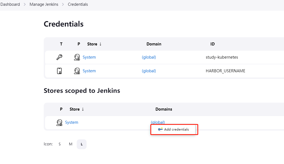Click the key icon inside Add credentials button
This screenshot has width=284, height=164.
(x=160, y=129)
